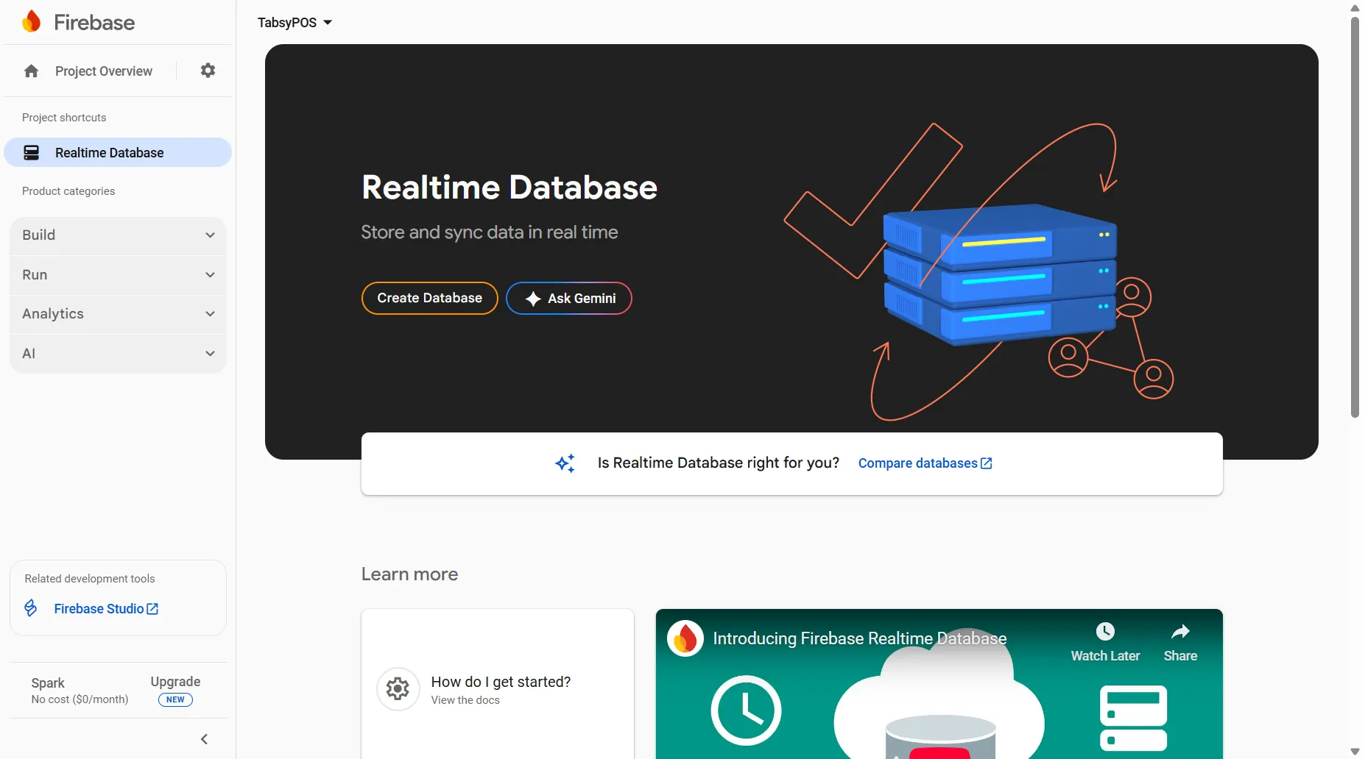Open the Compare databases link
1365x759 pixels.
925,463
